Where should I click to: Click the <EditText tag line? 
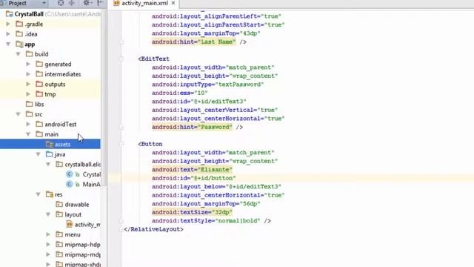(x=153, y=59)
